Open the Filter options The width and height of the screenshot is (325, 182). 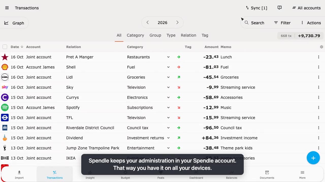282,23
